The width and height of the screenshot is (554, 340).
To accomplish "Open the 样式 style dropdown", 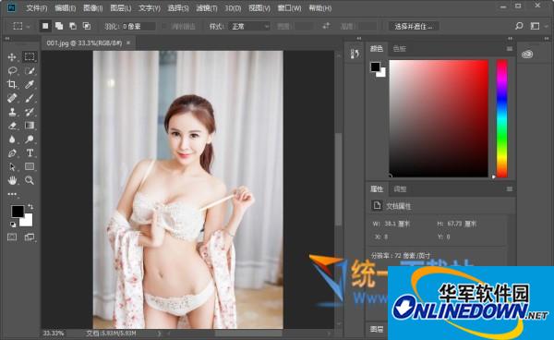I will [250, 26].
